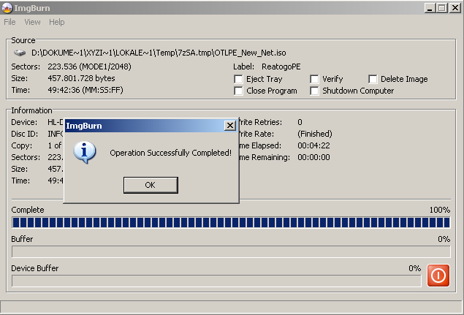Image resolution: width=464 pixels, height=315 pixels.
Task: Close the ImgBurn main window
Action: (455, 8)
